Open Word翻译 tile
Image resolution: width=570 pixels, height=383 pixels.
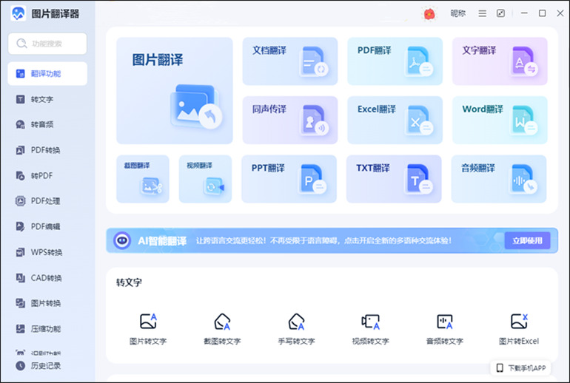pos(500,120)
